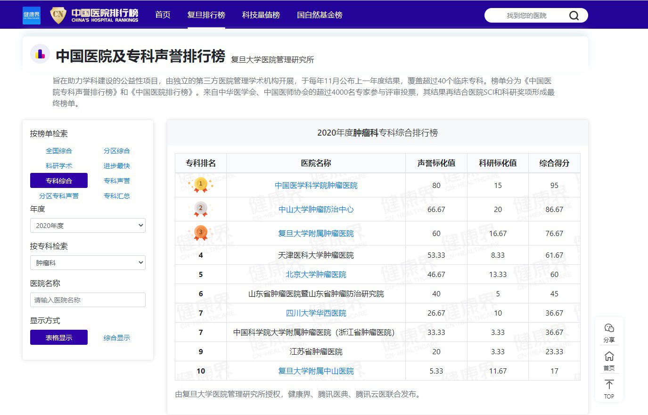
Task: Open the 年度 2020年度 dropdown
Action: [x=88, y=226]
